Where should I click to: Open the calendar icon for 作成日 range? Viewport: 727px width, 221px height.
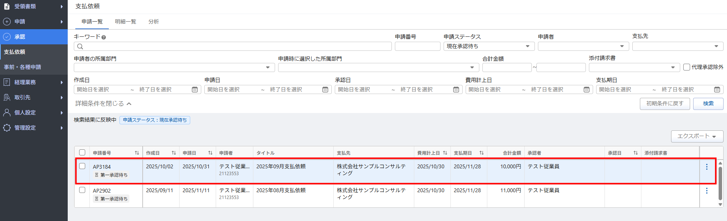195,89
